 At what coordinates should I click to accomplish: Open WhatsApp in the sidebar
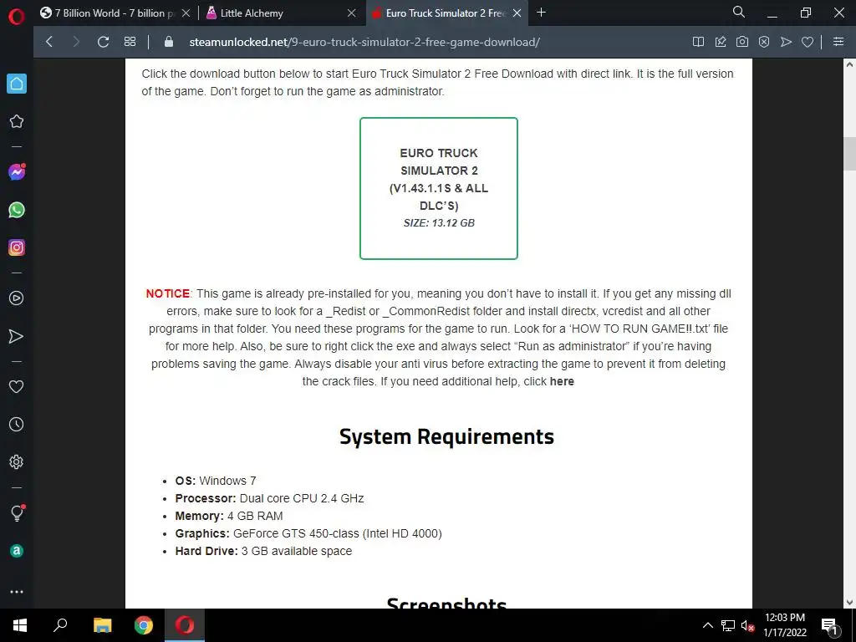pyautogui.click(x=17, y=210)
